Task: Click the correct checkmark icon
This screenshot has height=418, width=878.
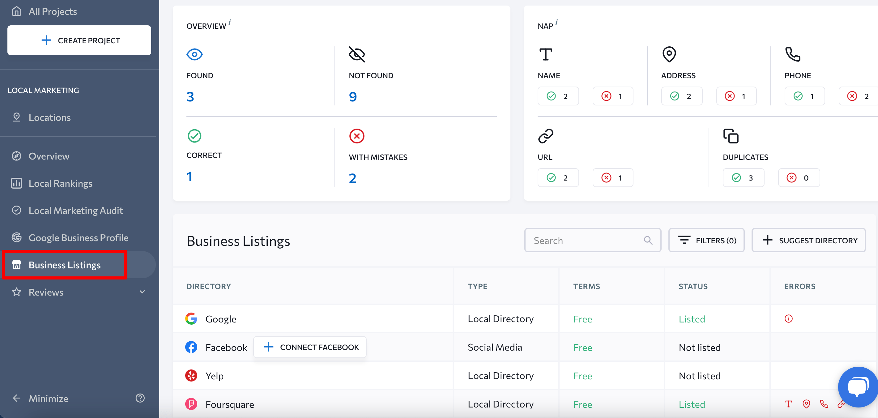Action: 195,136
